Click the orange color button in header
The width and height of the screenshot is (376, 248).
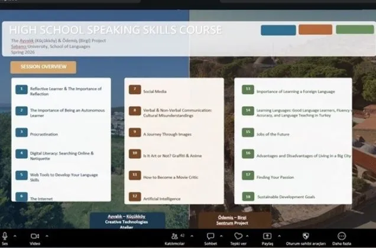coord(315,30)
